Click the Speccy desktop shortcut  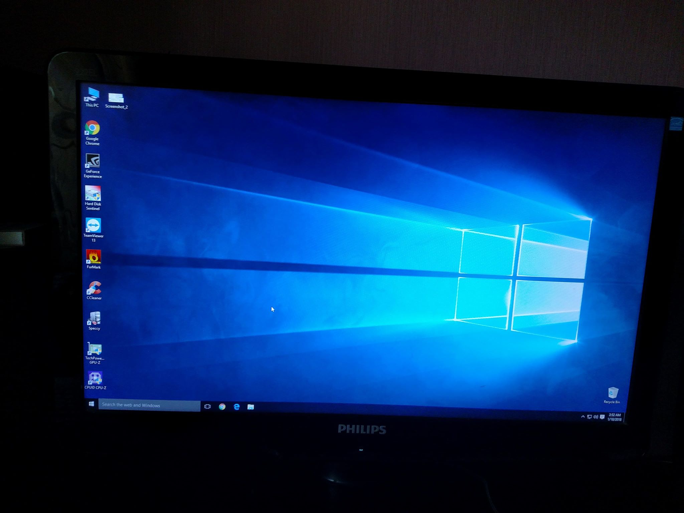point(94,319)
